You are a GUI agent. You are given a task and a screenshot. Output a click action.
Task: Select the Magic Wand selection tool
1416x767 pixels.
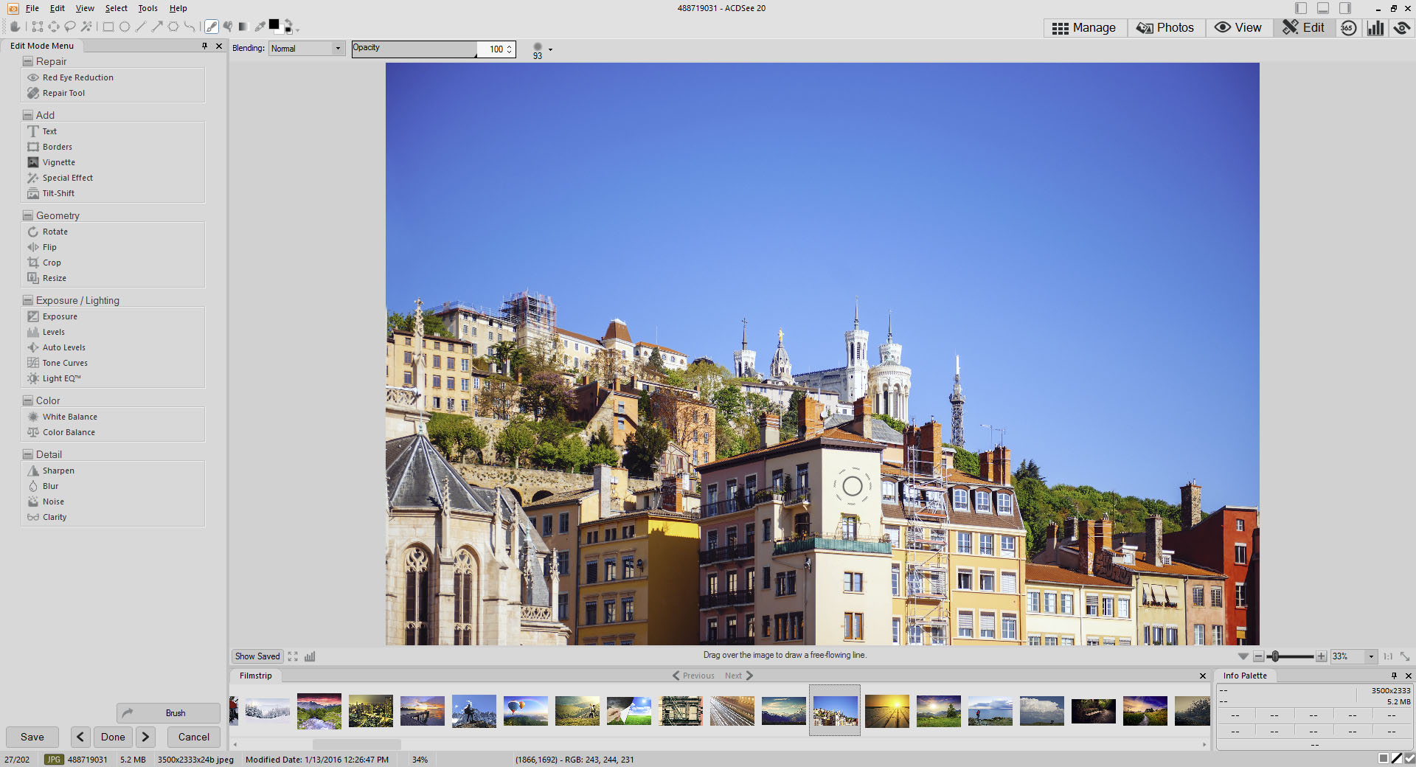pyautogui.click(x=86, y=27)
